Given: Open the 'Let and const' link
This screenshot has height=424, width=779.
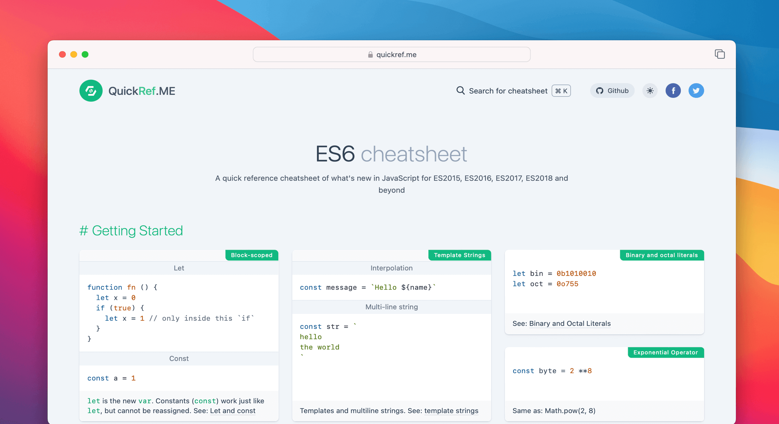Looking at the screenshot, I should click(232, 411).
